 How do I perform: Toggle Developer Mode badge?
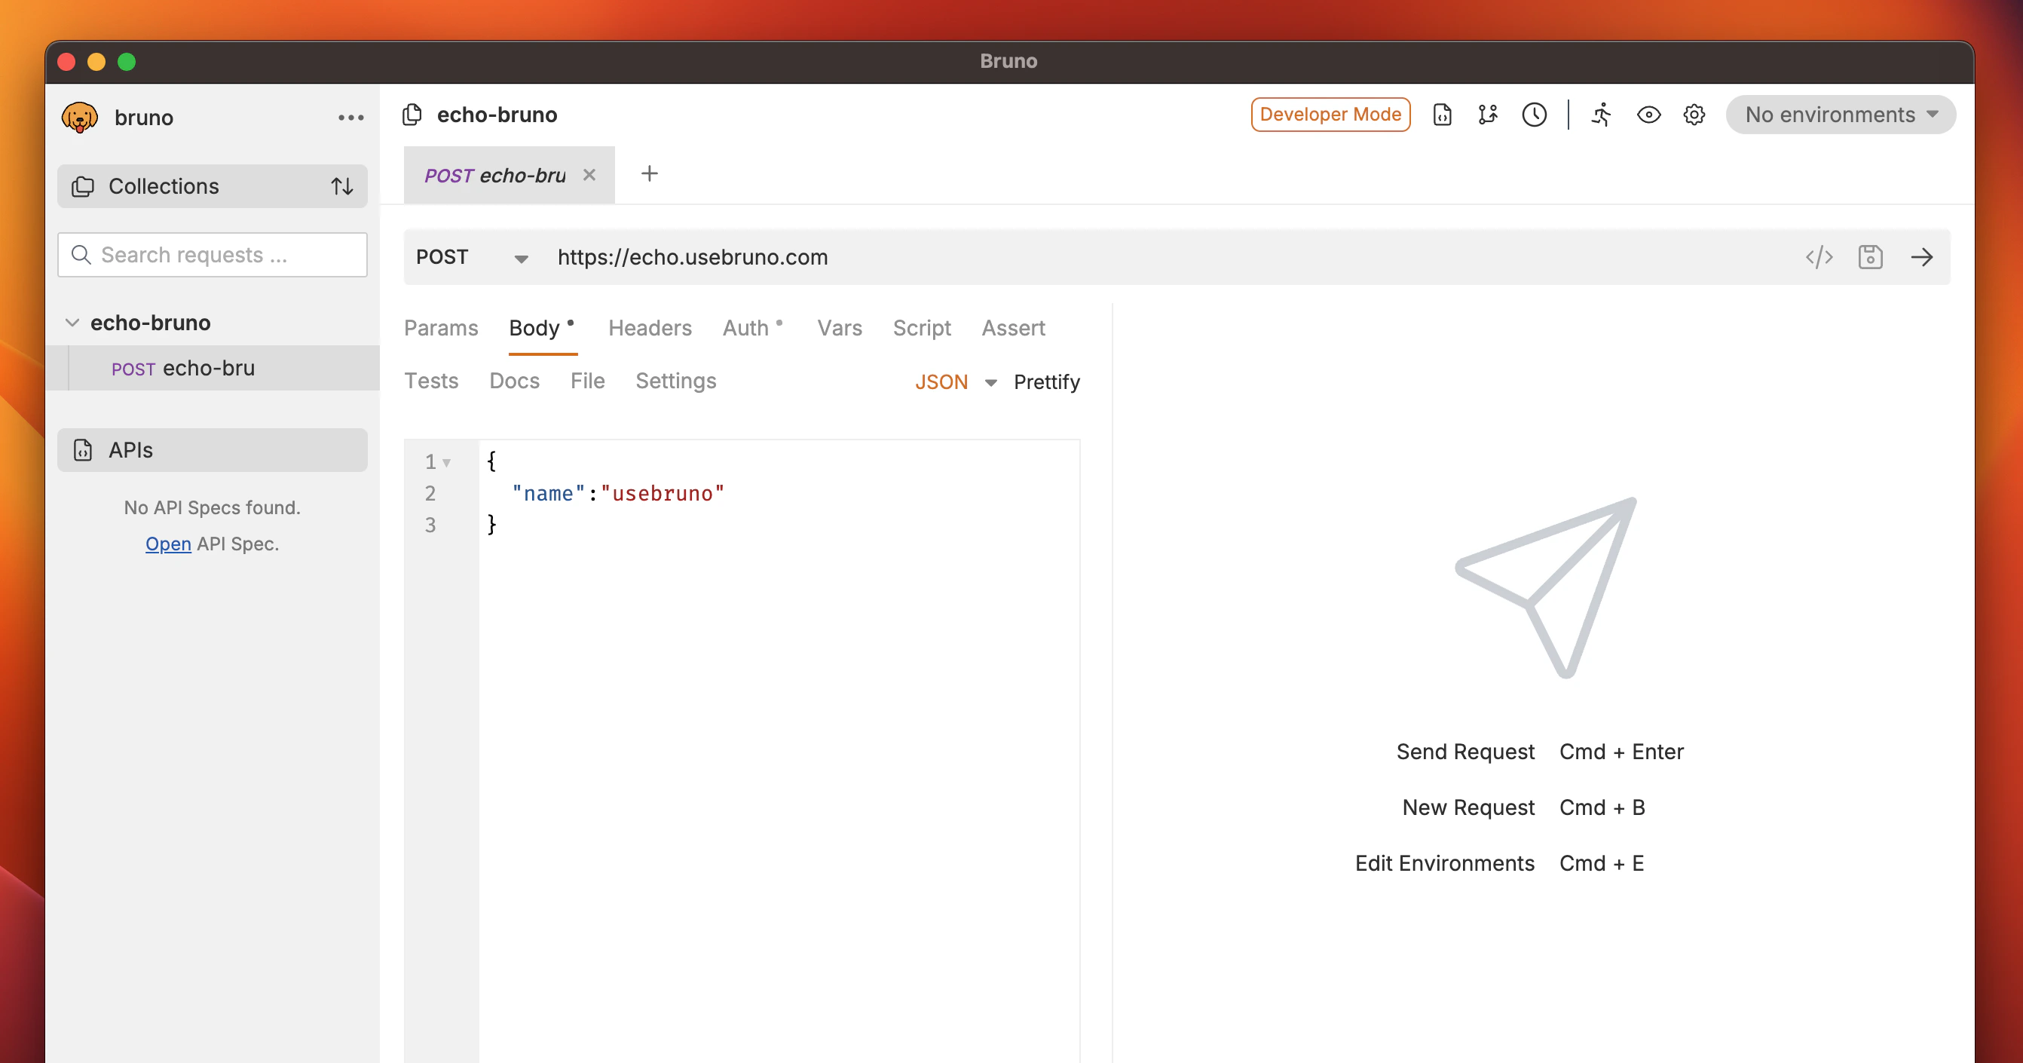pos(1330,115)
